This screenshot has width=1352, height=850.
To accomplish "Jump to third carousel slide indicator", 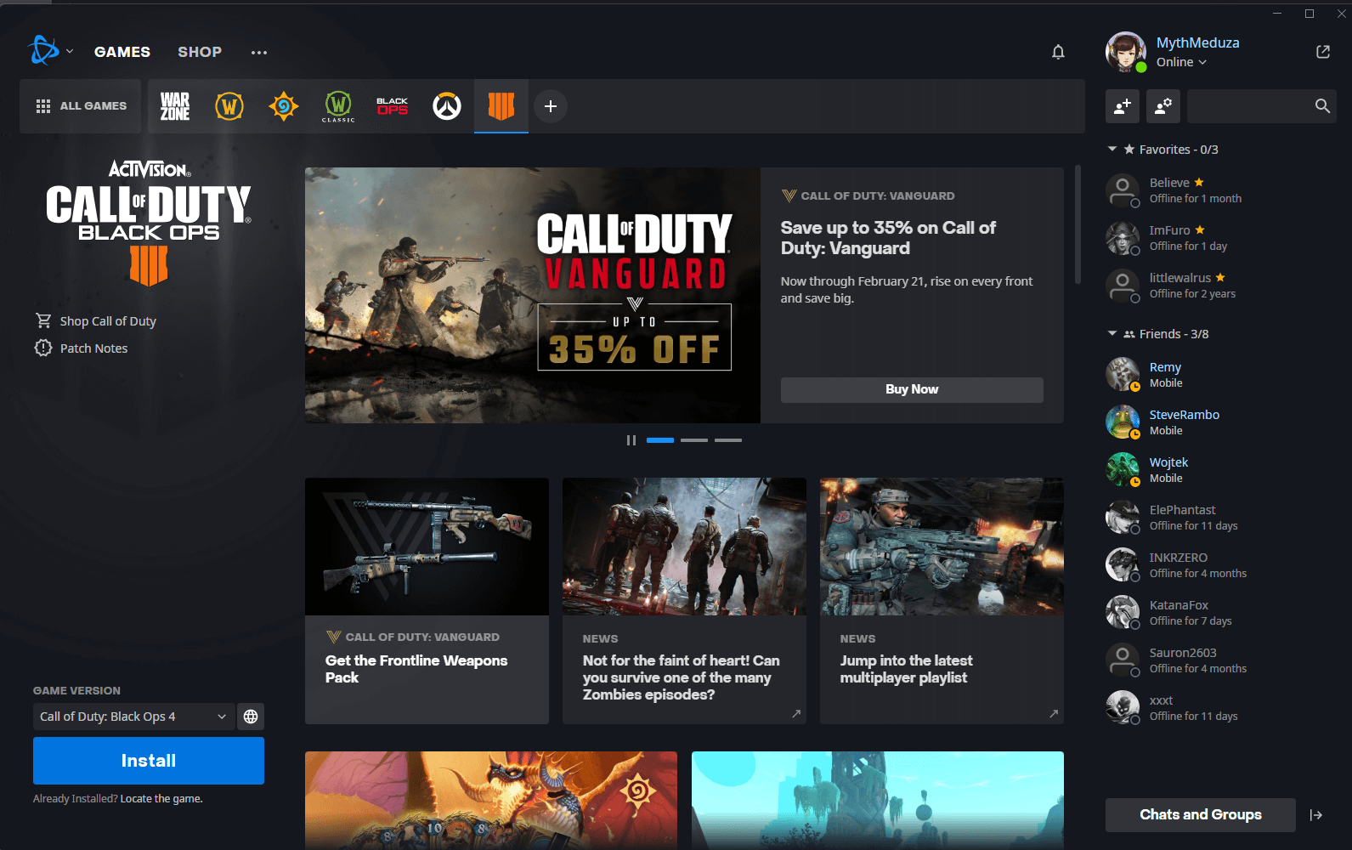I will (x=728, y=440).
